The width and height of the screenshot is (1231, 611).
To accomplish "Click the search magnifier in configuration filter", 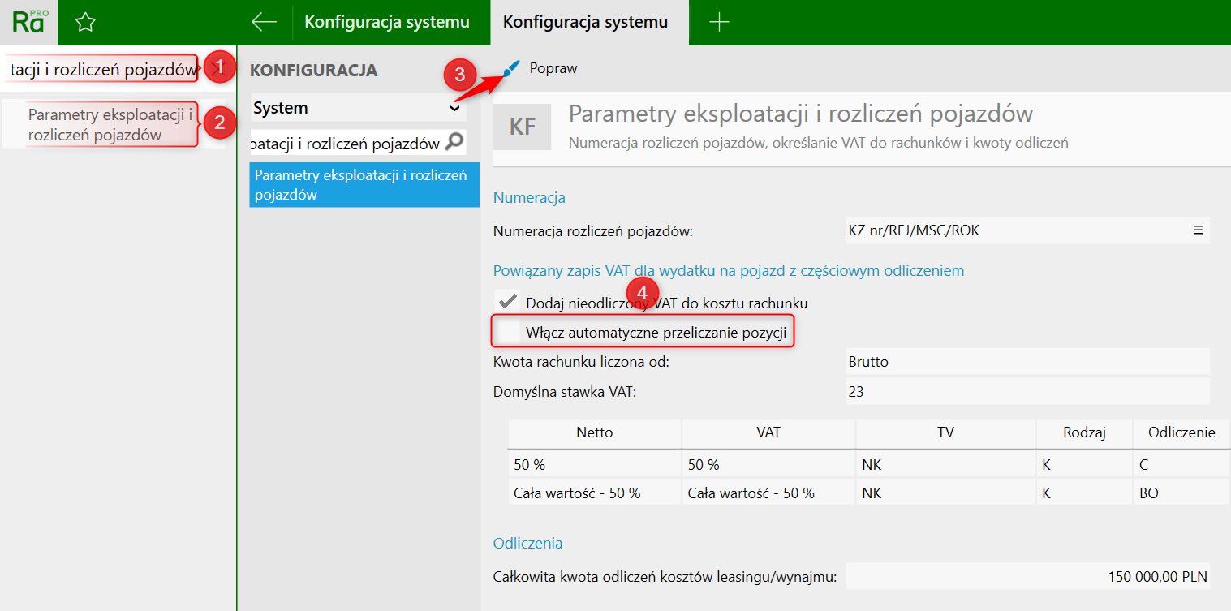I will coord(454,142).
